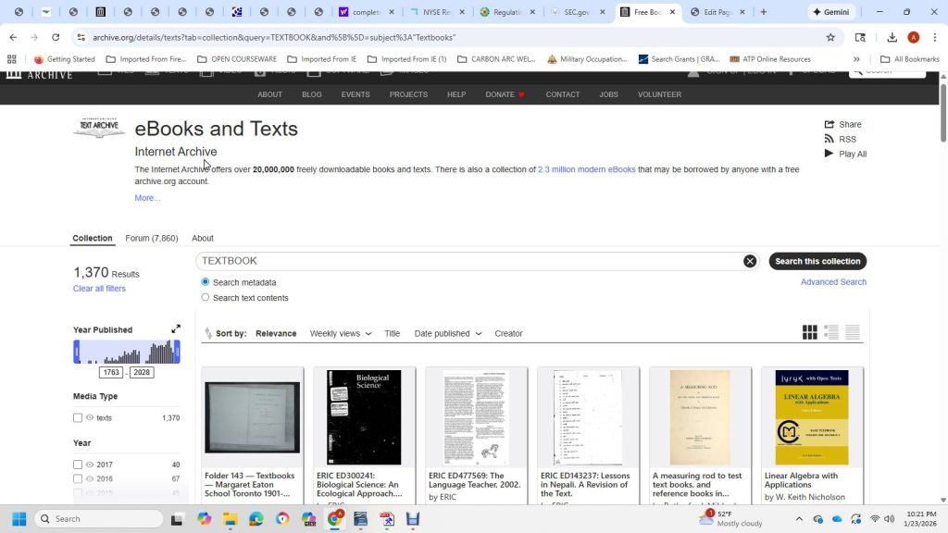Clear the TEXTBOOK search field
Screen dimensions: 948x533
(750, 261)
